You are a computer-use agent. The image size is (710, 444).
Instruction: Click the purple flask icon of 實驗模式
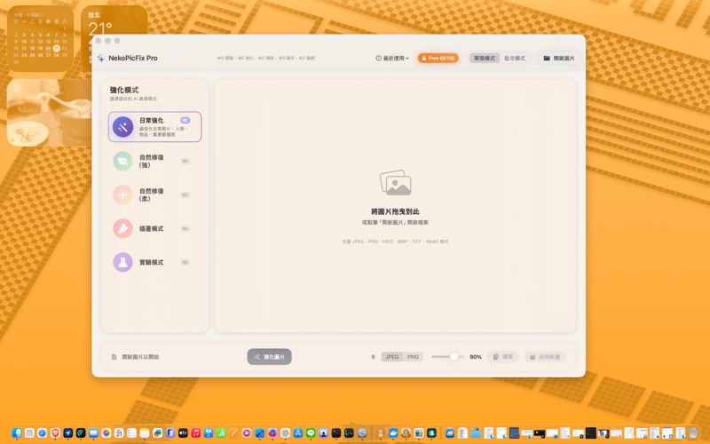click(122, 262)
